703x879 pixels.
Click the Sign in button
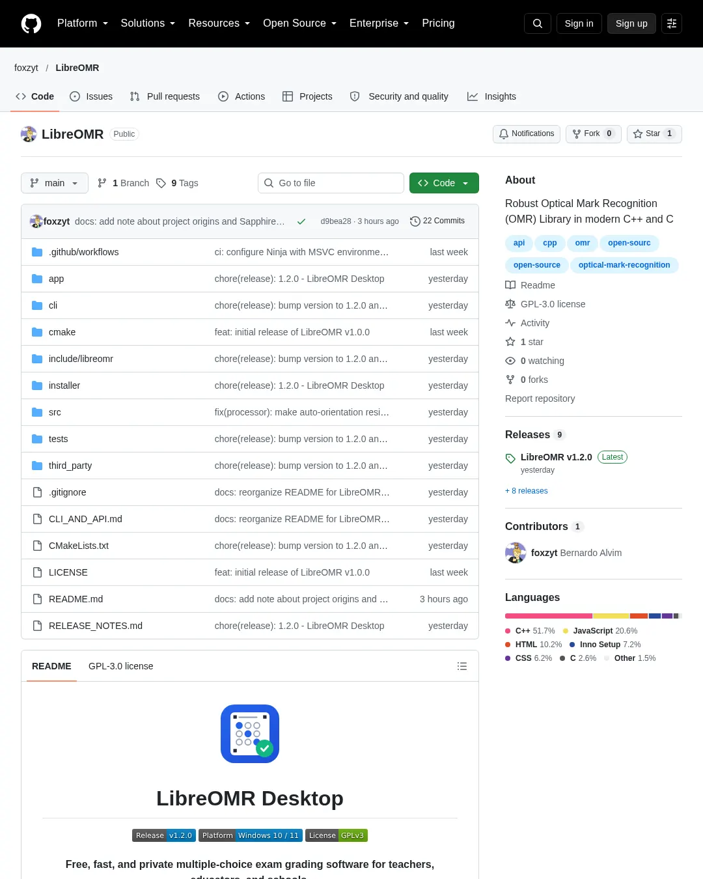pos(579,23)
